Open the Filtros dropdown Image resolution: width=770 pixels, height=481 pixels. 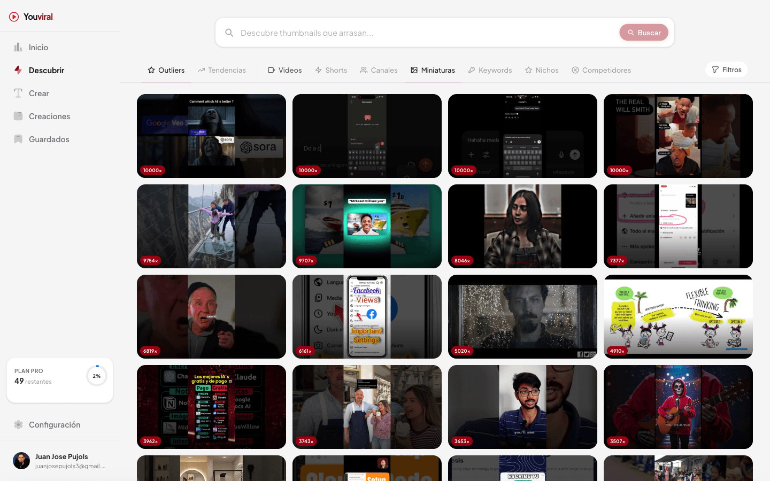click(x=727, y=69)
